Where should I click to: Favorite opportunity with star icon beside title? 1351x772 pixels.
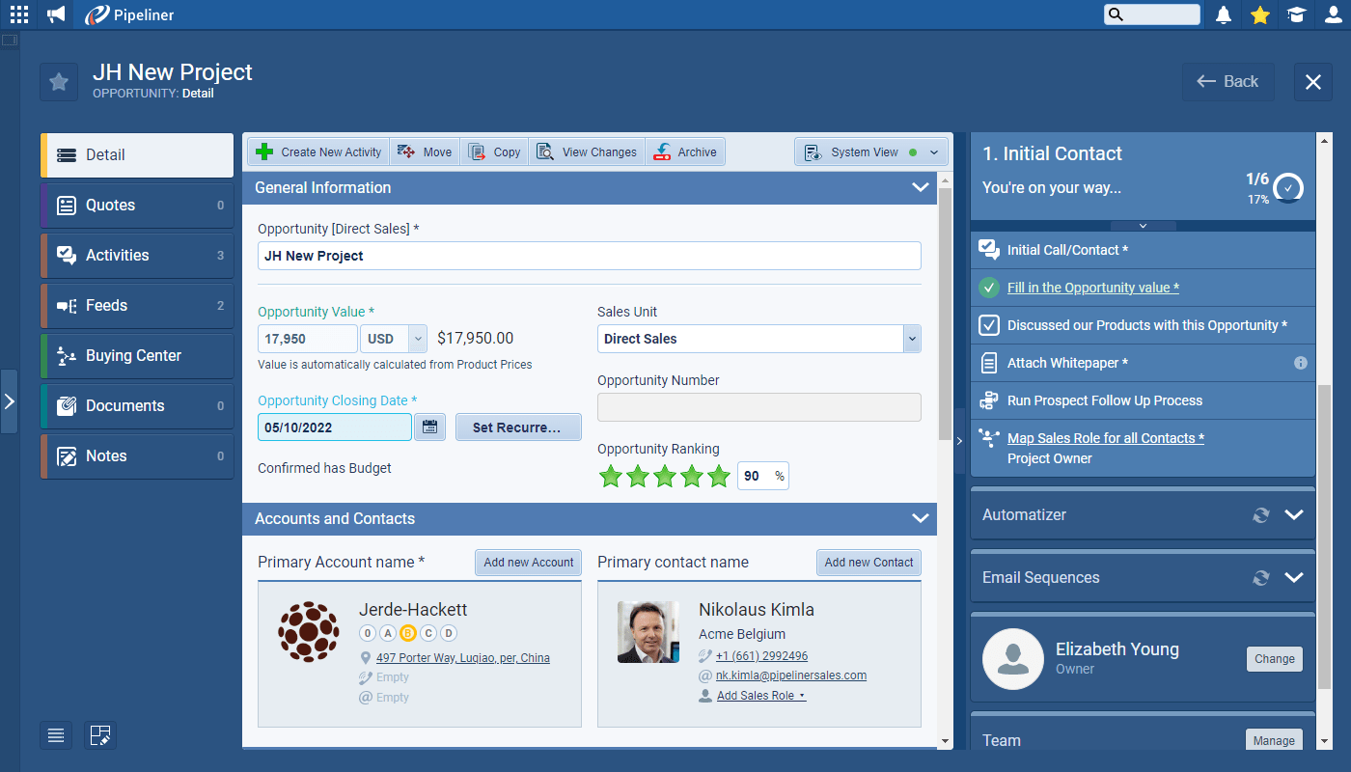59,82
